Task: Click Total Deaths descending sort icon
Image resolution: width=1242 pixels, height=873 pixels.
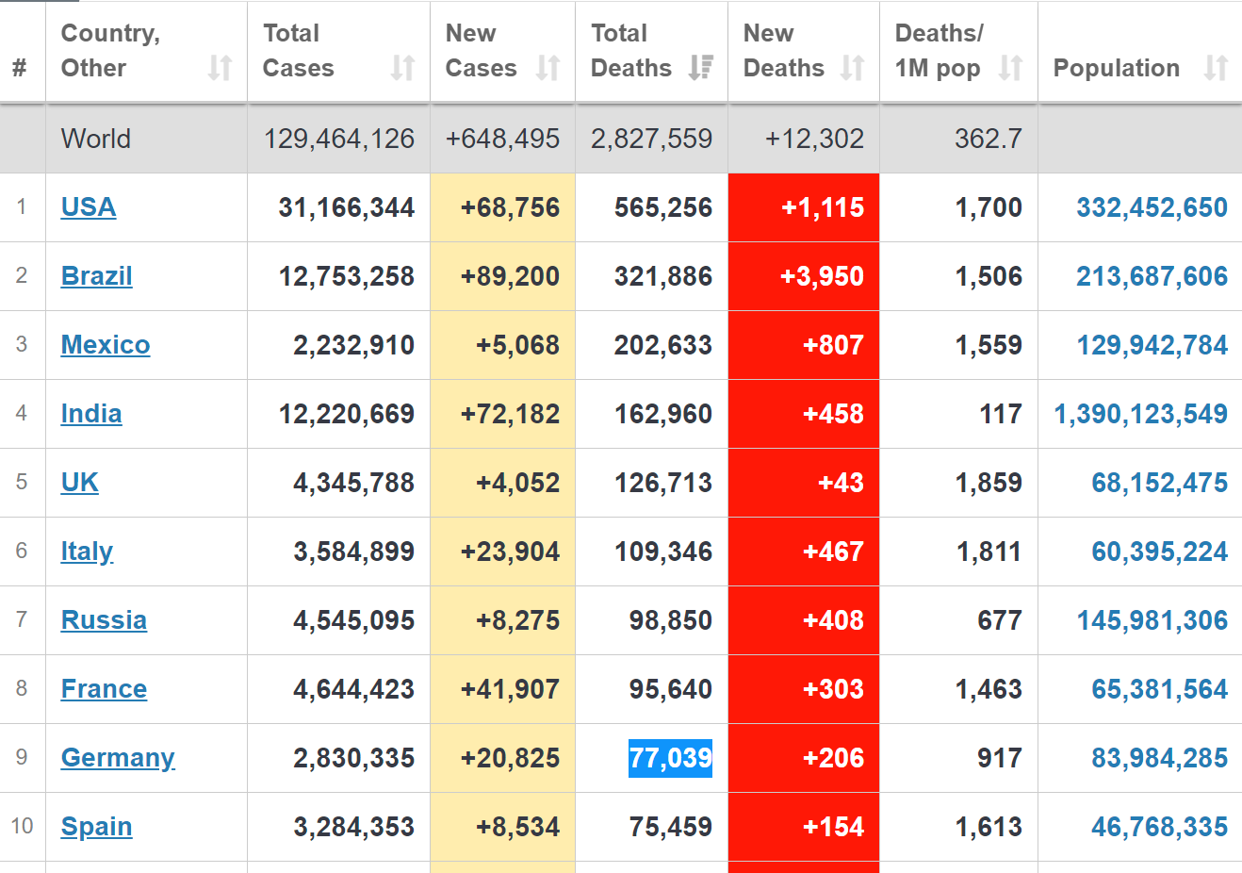Action: [x=700, y=68]
